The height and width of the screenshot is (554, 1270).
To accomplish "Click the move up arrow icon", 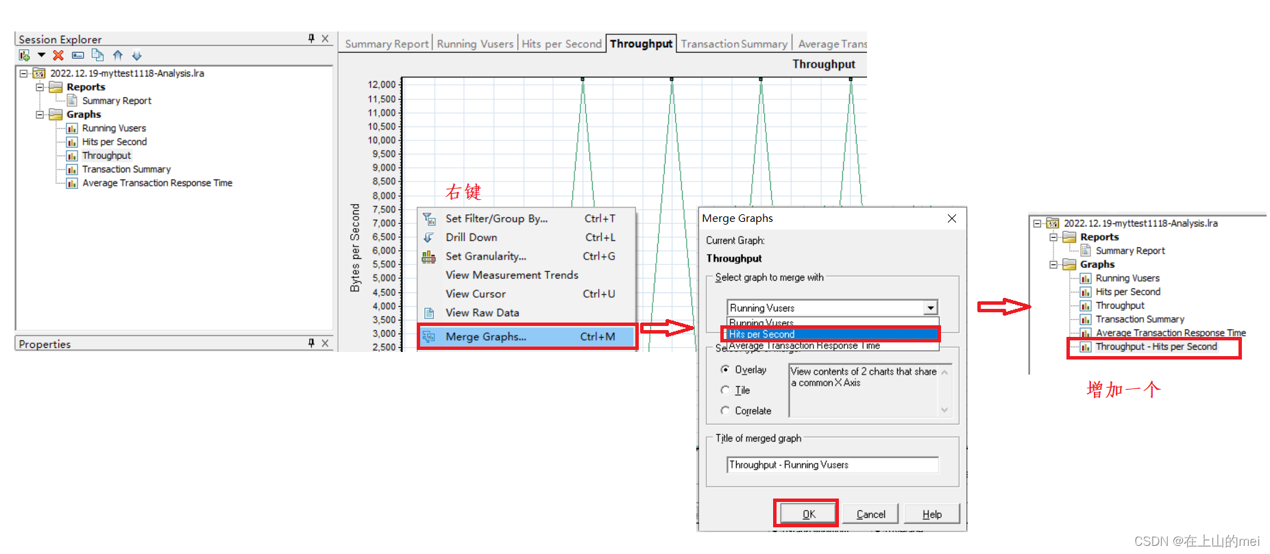I will (x=118, y=55).
